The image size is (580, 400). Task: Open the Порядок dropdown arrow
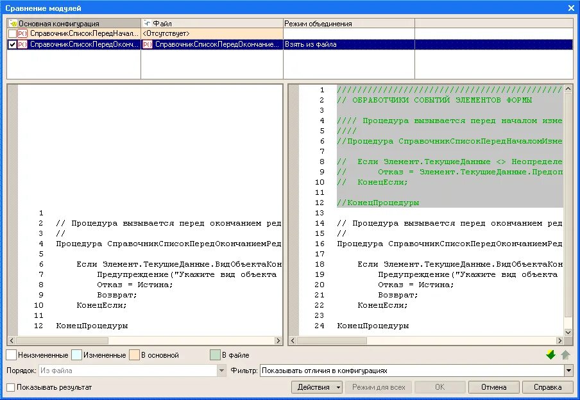point(221,371)
